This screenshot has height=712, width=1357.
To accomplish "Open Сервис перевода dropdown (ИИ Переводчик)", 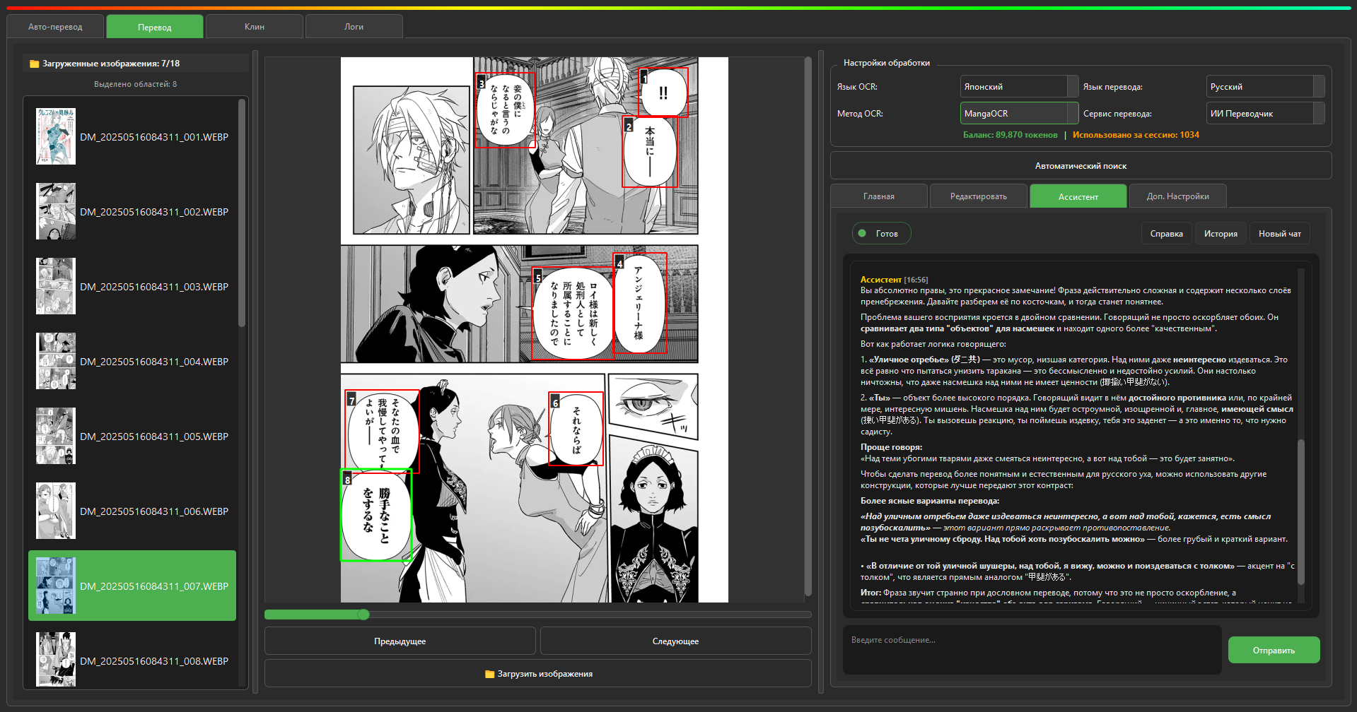I will point(1264,114).
